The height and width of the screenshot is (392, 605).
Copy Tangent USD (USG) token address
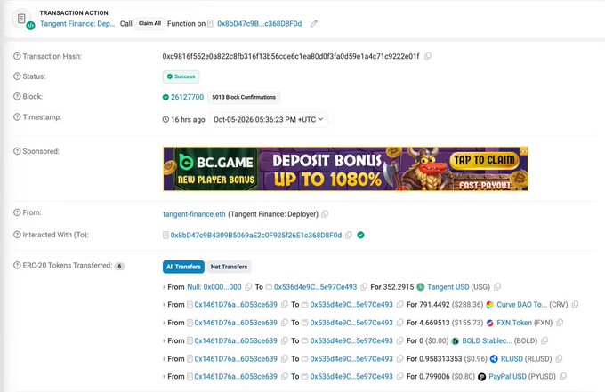(497, 287)
